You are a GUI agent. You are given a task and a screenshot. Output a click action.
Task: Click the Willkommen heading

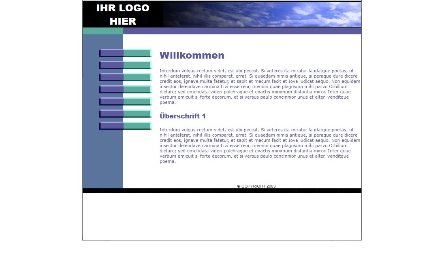click(x=192, y=55)
